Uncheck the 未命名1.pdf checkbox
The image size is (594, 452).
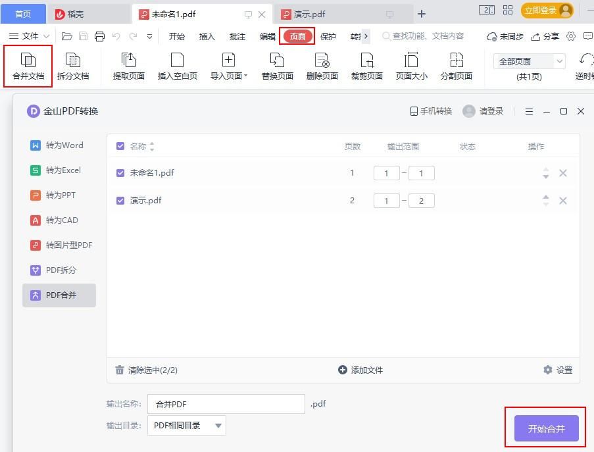pos(120,173)
